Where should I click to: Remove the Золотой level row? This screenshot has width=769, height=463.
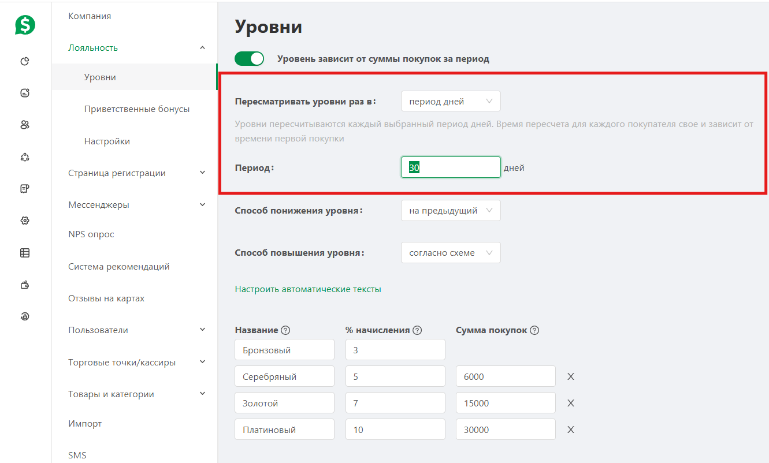[571, 403]
